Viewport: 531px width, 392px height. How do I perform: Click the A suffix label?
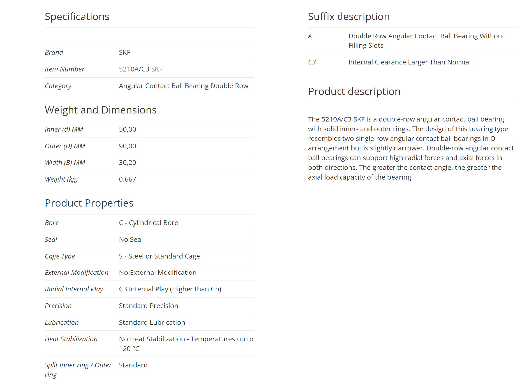click(310, 36)
